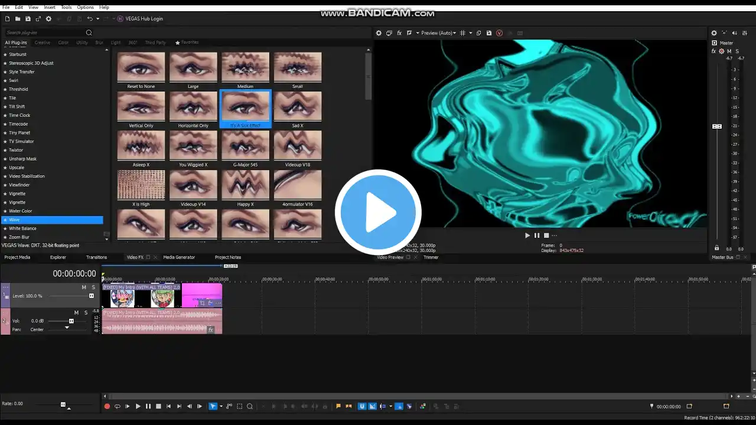Image resolution: width=756 pixels, height=425 pixels.
Task: Click the Event Pan/Crop icon on video clip
Action: [202, 303]
